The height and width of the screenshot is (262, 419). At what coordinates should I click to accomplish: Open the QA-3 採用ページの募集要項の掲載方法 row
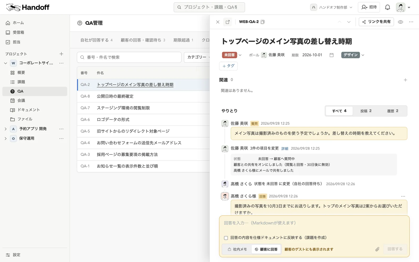coord(143,155)
